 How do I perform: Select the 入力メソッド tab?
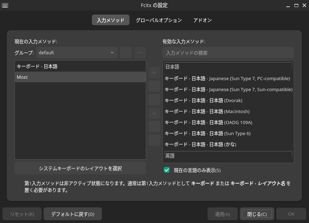[110, 20]
